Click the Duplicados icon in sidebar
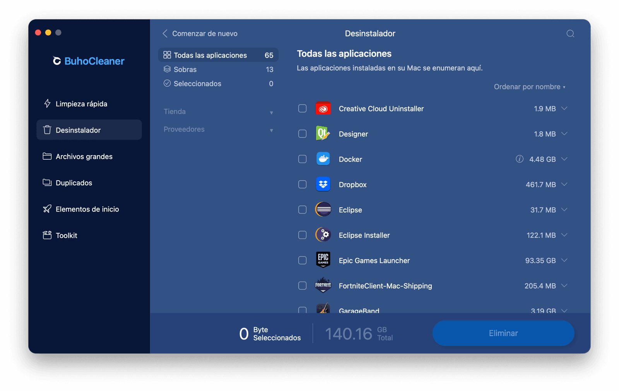Viewport: 619px width, 391px height. [x=47, y=183]
